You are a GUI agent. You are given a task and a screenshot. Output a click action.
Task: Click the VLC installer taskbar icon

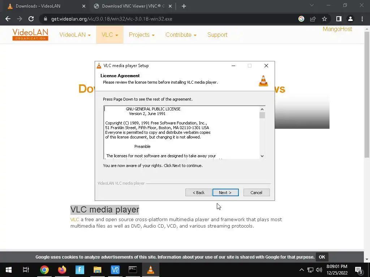[151, 270]
